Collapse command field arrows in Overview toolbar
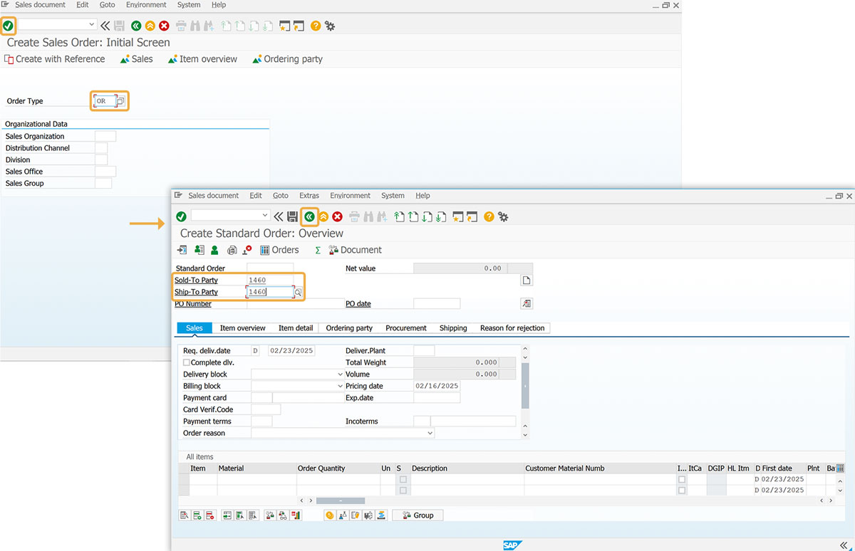Screen dimensions: 855x551 [x=278, y=216]
